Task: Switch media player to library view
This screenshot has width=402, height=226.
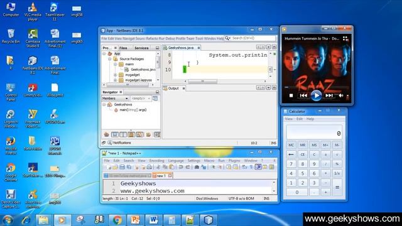Action: 345,39
